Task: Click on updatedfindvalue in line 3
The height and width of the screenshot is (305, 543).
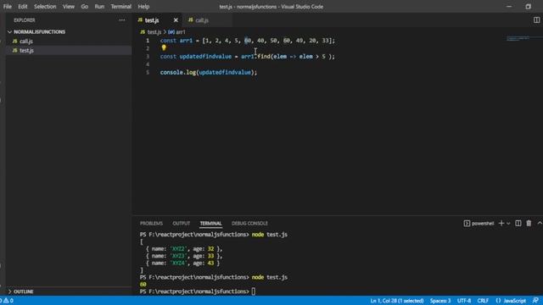Action: pyautogui.click(x=205, y=57)
